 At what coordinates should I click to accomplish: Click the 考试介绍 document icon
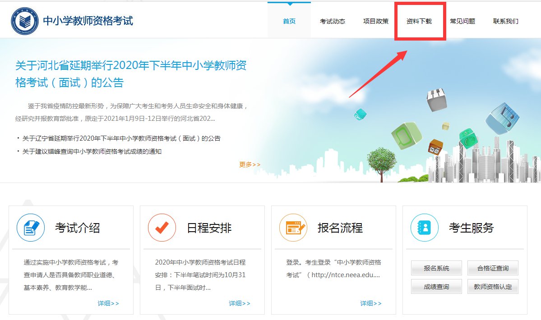point(31,228)
